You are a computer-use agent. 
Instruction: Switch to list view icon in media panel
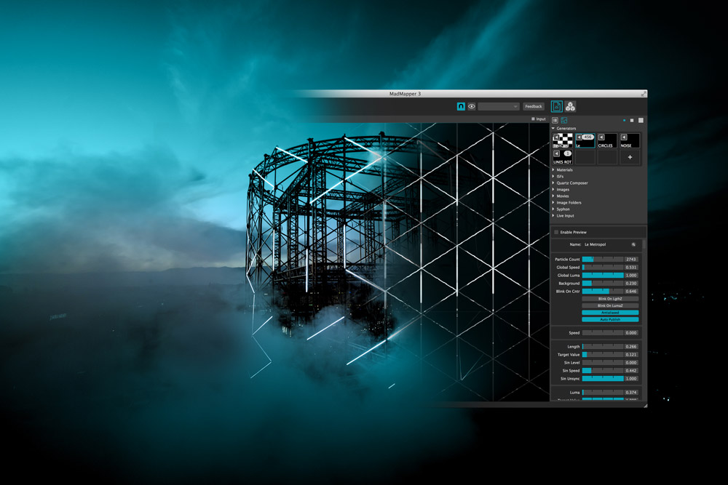point(555,120)
